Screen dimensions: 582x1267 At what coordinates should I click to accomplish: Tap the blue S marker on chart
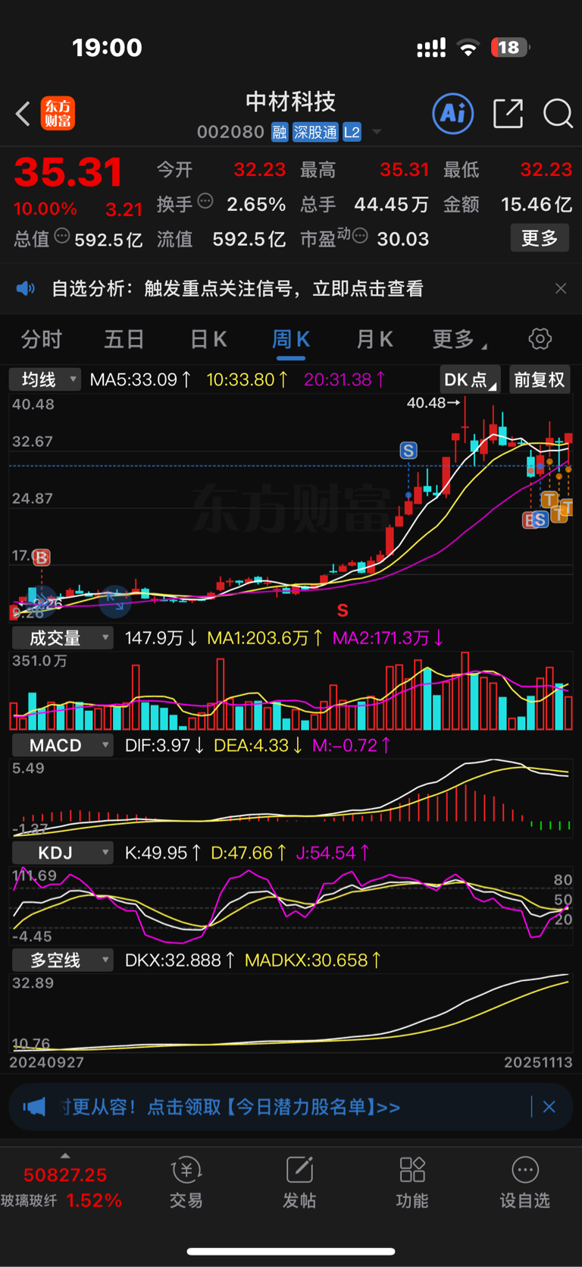(x=408, y=451)
